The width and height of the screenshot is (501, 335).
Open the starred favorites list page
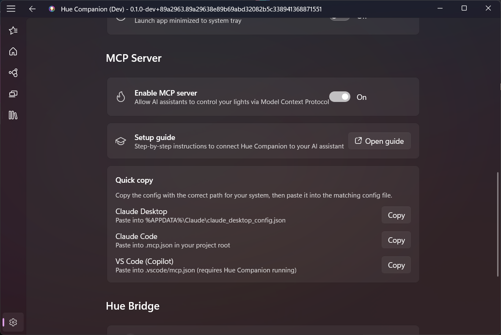click(13, 30)
